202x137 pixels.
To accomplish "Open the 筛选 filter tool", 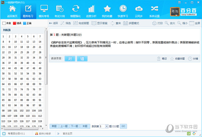I will pyautogui.click(x=66, y=23).
